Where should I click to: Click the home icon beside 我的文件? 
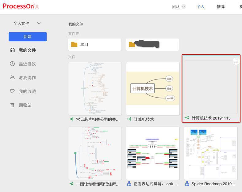[x=12, y=50]
